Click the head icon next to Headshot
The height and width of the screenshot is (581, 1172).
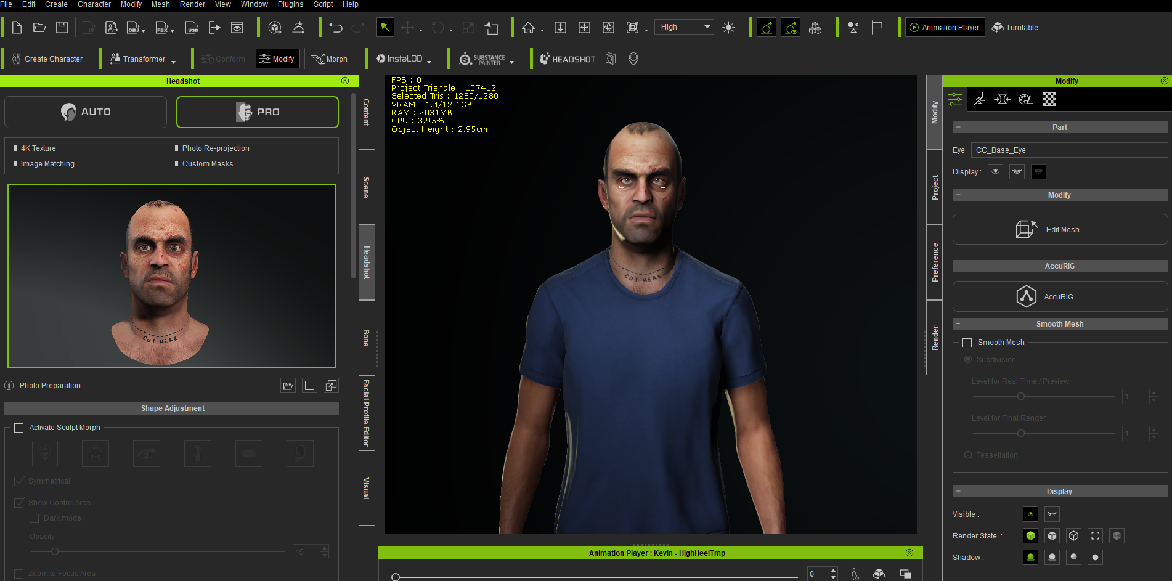[633, 59]
